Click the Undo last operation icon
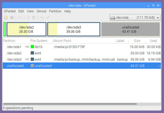This screenshot has height=113, width=164. 42,17
